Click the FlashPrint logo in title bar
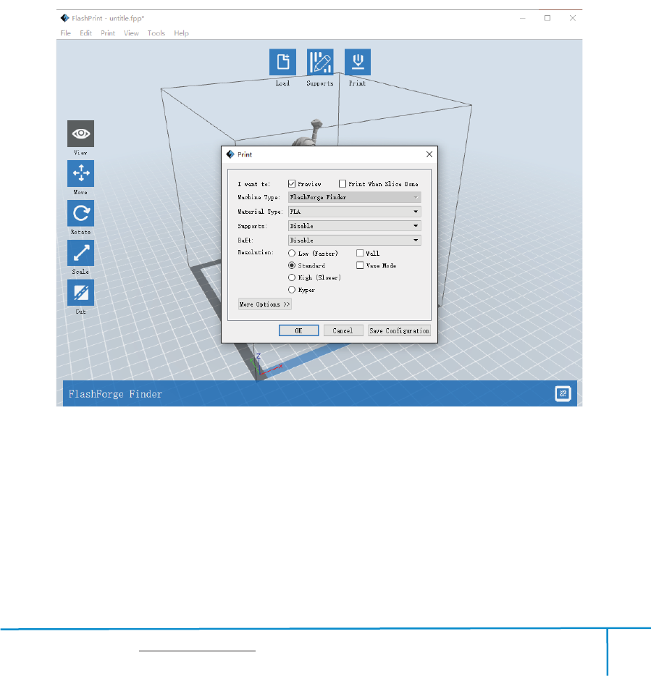The height and width of the screenshot is (676, 651). coord(64,18)
